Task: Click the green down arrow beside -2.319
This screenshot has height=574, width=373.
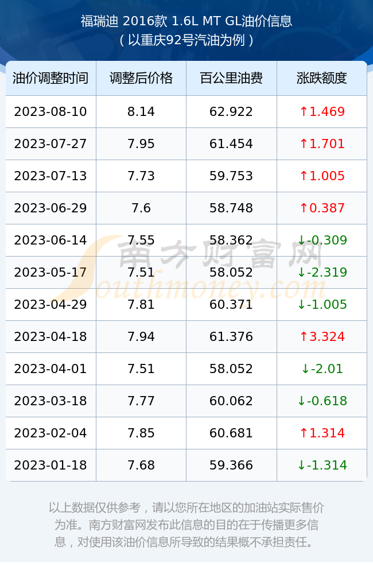Action: coord(301,273)
